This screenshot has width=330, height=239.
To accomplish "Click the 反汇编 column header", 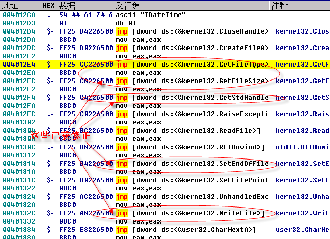I will click(x=130, y=6).
